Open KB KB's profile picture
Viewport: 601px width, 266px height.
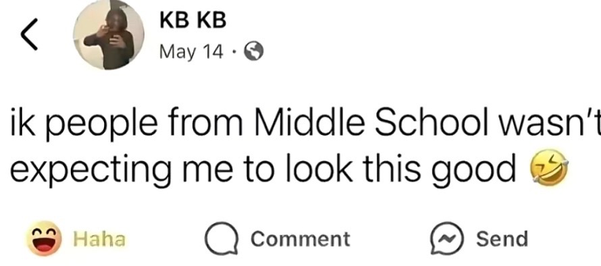coord(109,36)
